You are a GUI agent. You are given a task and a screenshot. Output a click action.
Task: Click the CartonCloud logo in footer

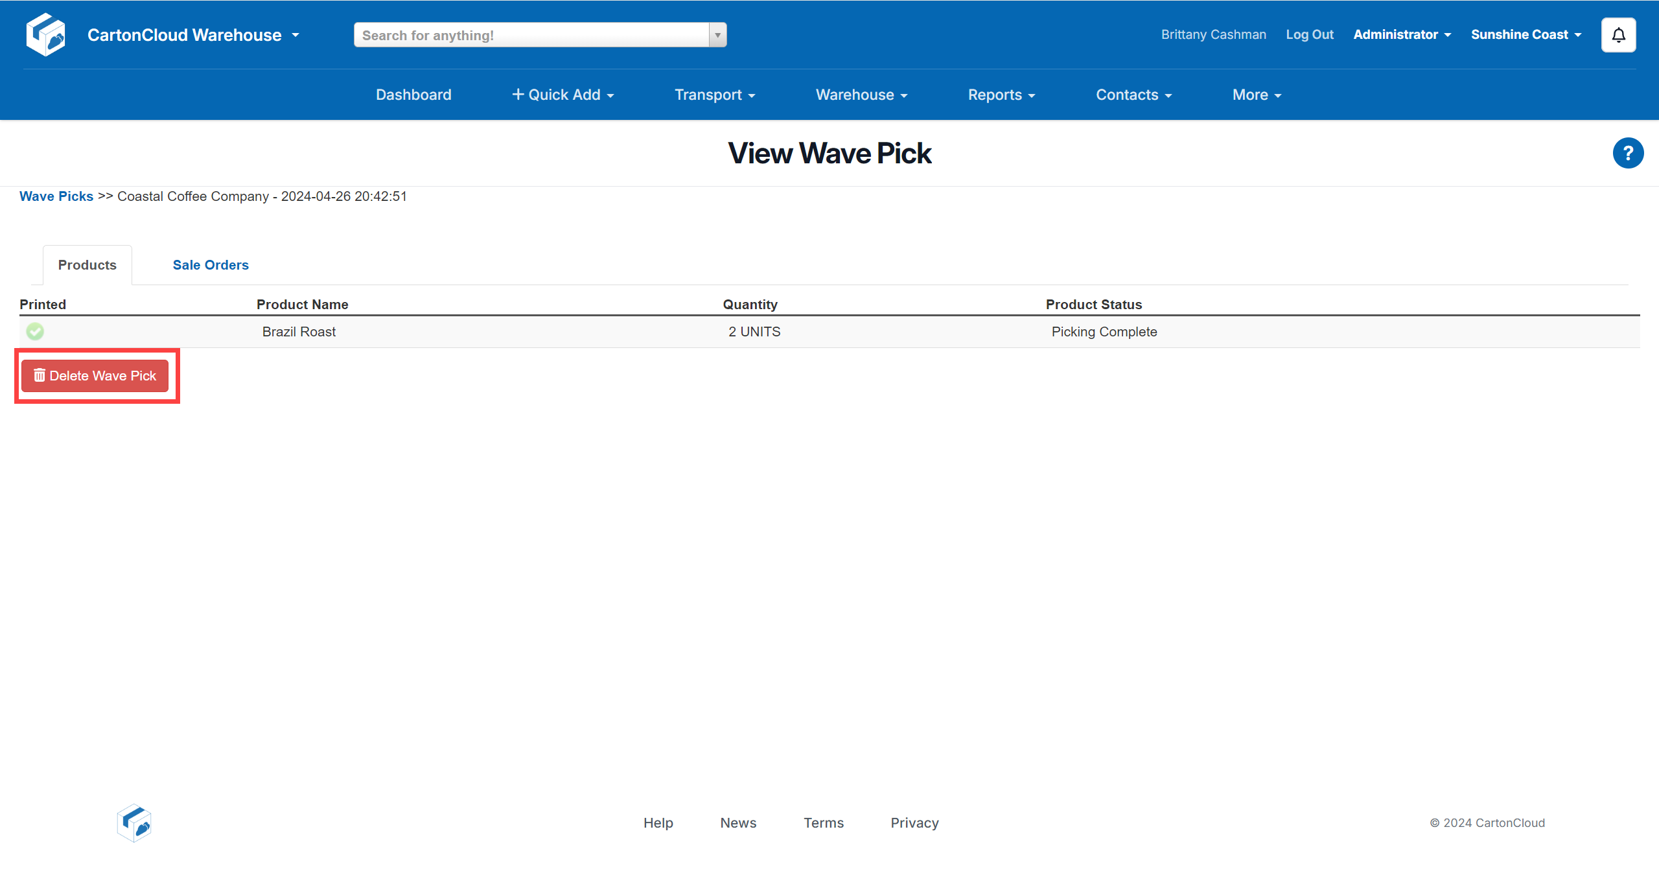[x=134, y=823]
